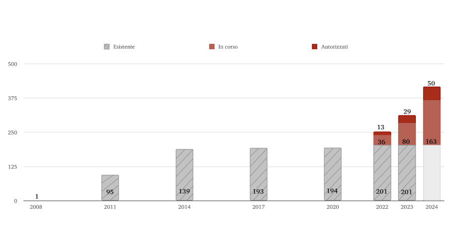Click the 2023 In corso segment labeled 80
The height and width of the screenshot is (251, 453).
coord(407,134)
